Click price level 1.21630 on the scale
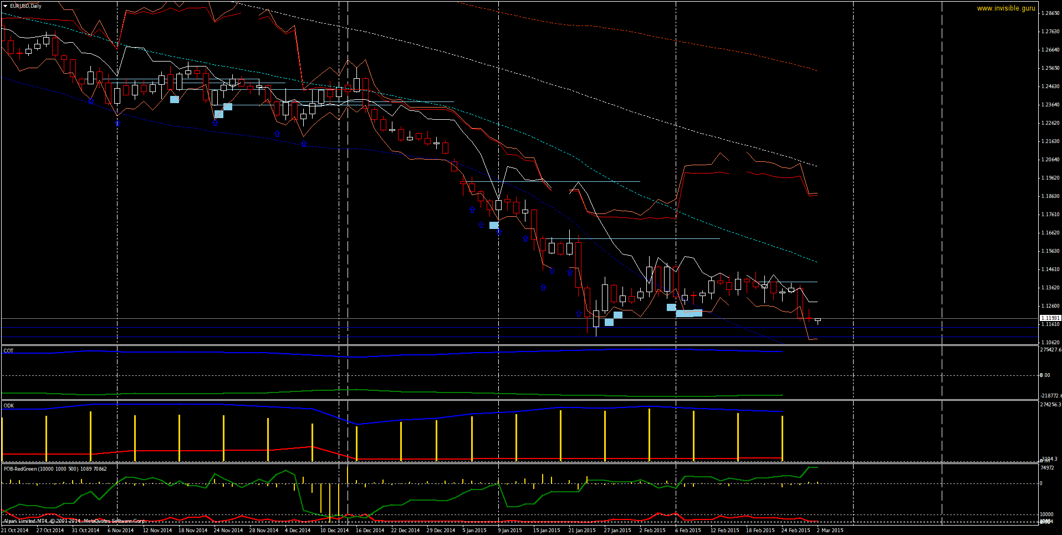The height and width of the screenshot is (535, 1062). (x=1050, y=141)
